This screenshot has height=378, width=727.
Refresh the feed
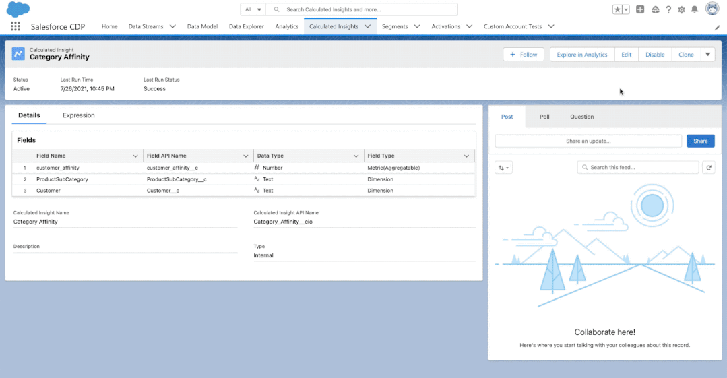coord(708,167)
